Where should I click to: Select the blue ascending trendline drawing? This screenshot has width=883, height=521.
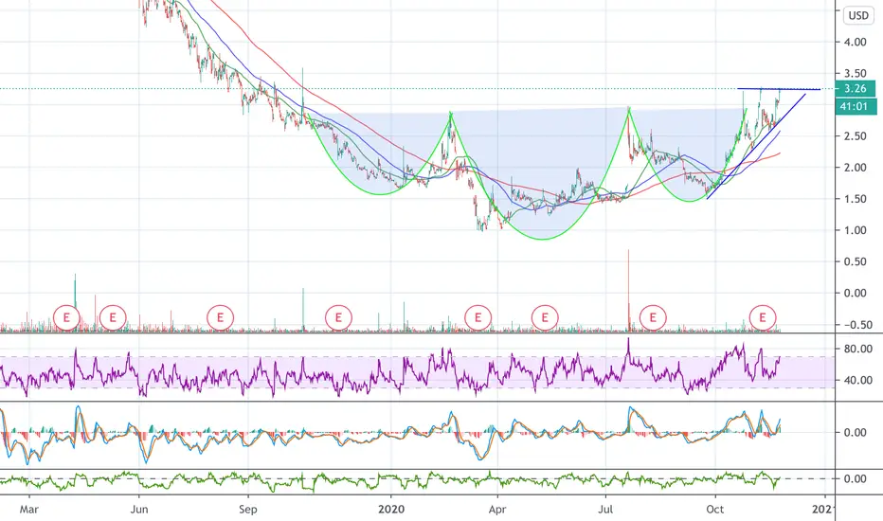coord(756,147)
